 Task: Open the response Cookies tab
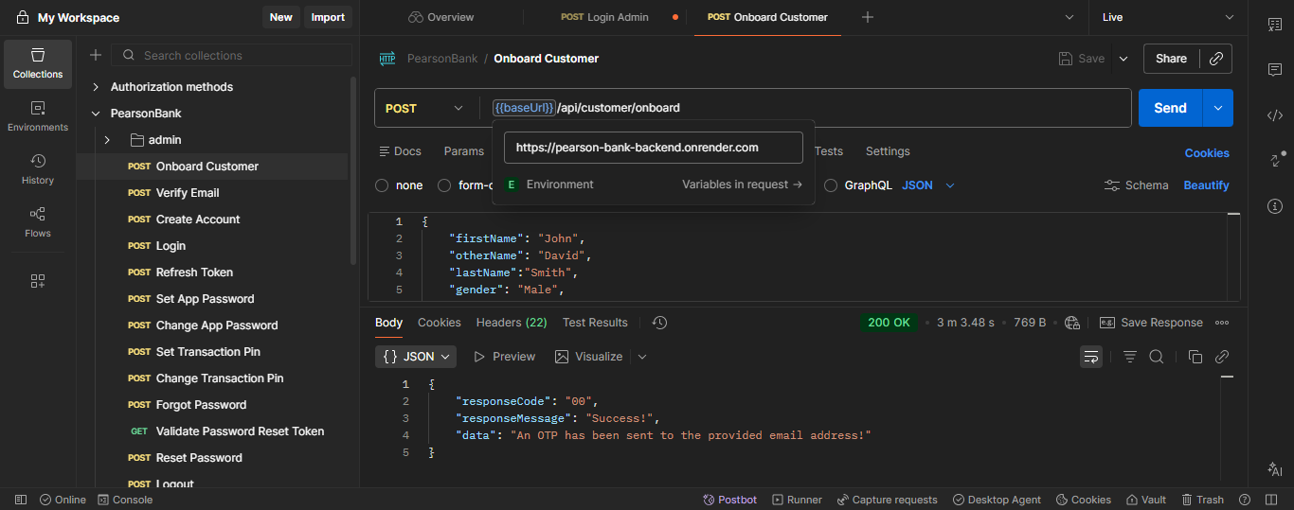(440, 323)
